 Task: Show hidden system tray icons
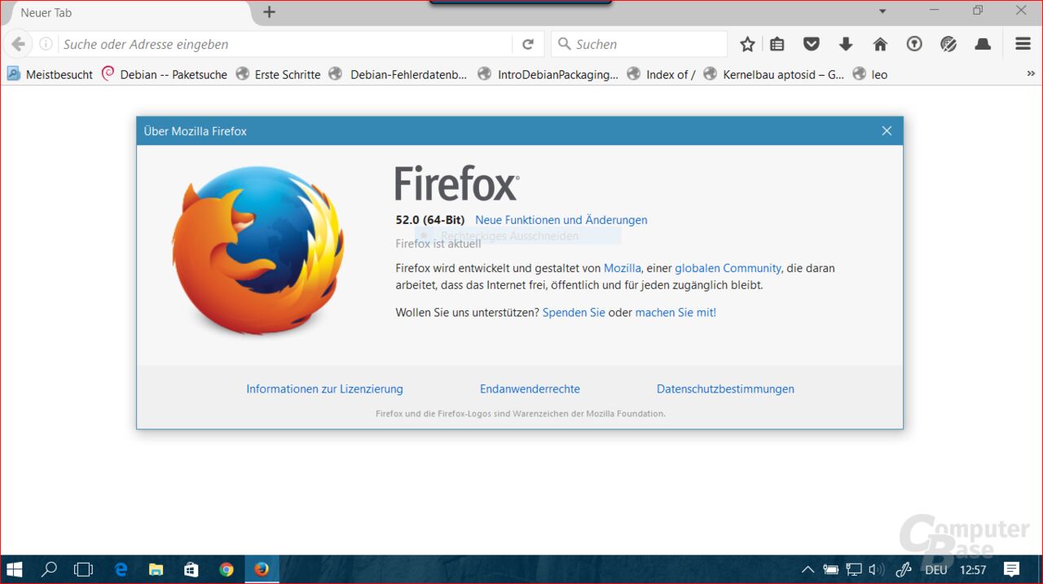pyautogui.click(x=808, y=569)
